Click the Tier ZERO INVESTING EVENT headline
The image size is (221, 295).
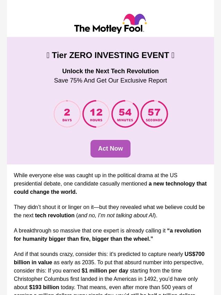coord(110,55)
